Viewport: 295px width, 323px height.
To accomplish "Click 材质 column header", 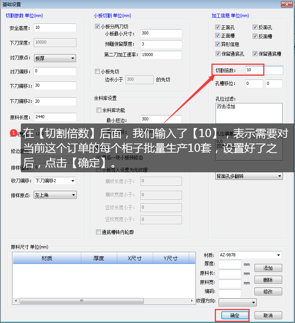I will tap(47, 258).
